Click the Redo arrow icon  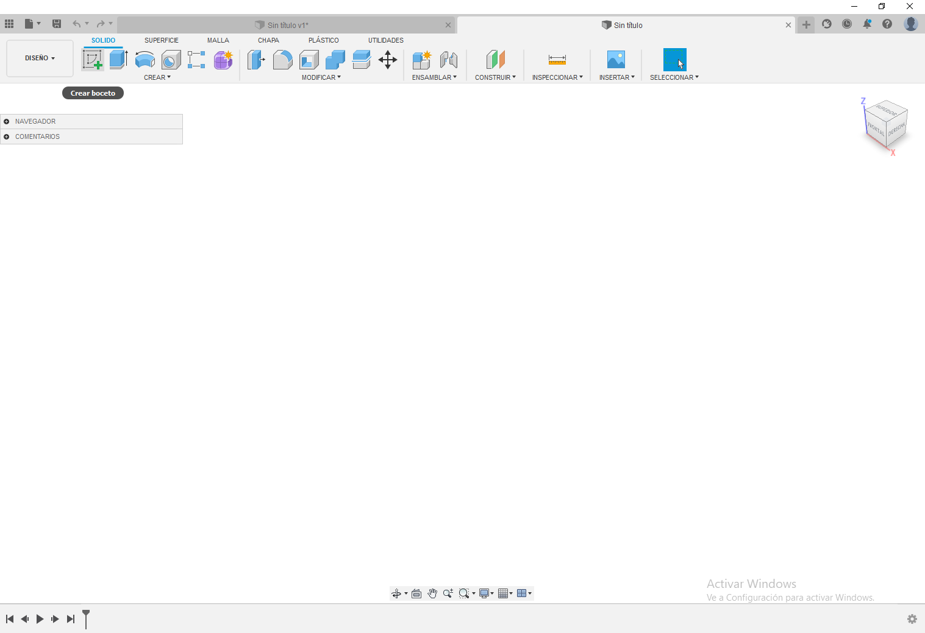pos(101,24)
